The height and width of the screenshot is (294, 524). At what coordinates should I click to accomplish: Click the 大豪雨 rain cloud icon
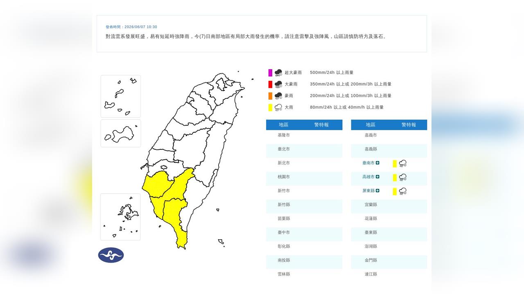[x=278, y=85]
